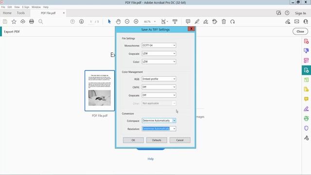
Task: Click the upload to cloud icon
Action: (x=23, y=21)
